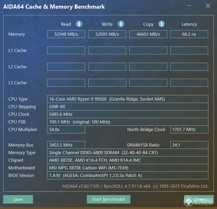
Task: Select the Memory Latency value 68.2 ns
Action: point(189,34)
